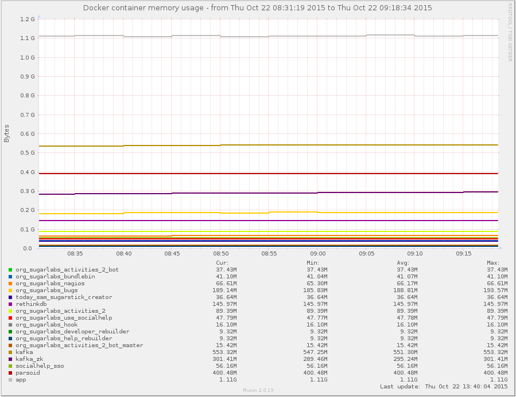Select the org_sugarlabs_bundlebin legend label
This screenshot has height=397, width=516.
[55, 277]
